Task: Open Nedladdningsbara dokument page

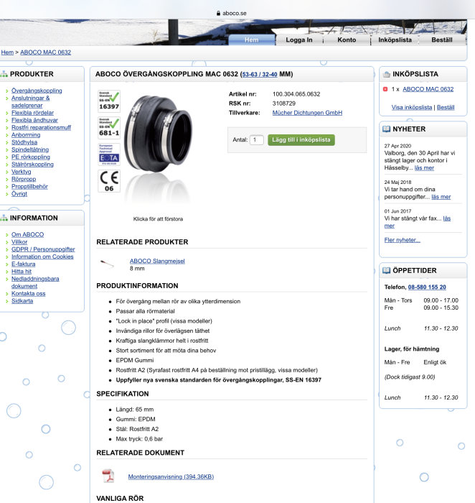Action: pos(35,282)
